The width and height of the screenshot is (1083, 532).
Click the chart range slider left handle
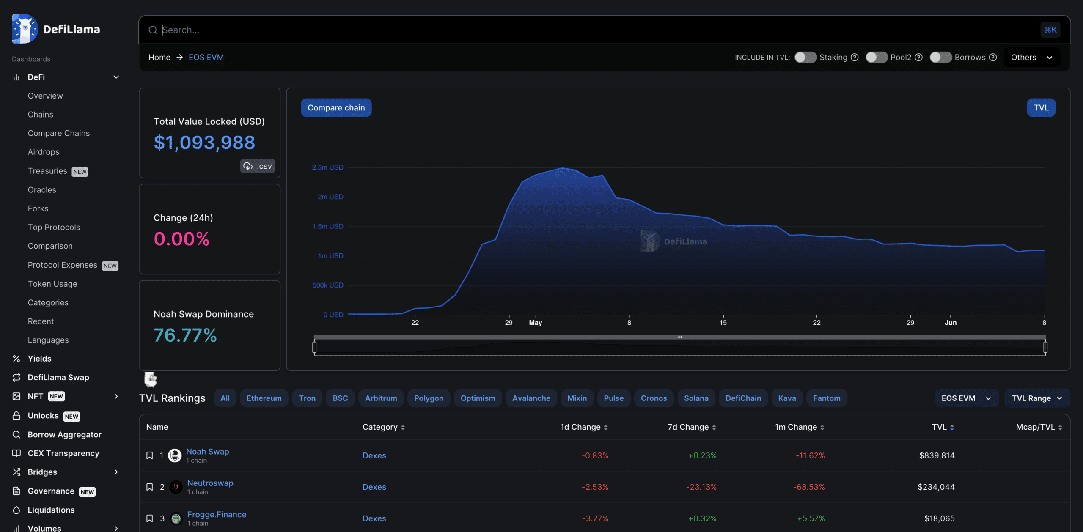click(314, 347)
